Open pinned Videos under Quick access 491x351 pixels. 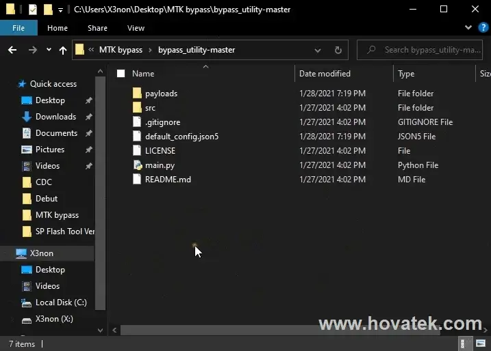pos(47,166)
